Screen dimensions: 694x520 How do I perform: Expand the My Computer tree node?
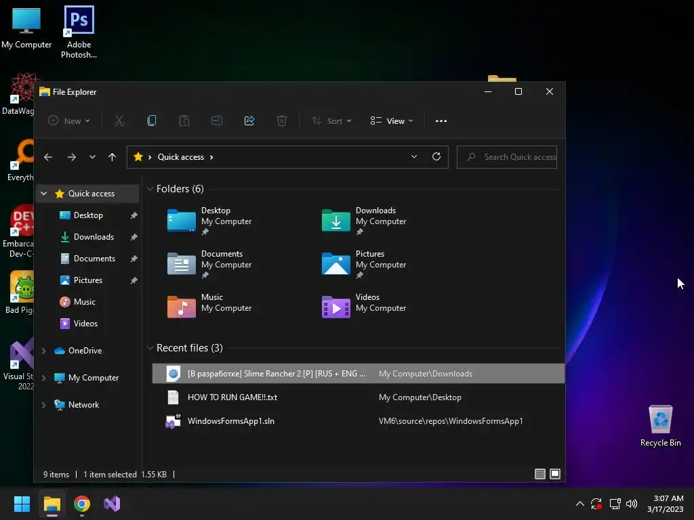[x=44, y=378]
